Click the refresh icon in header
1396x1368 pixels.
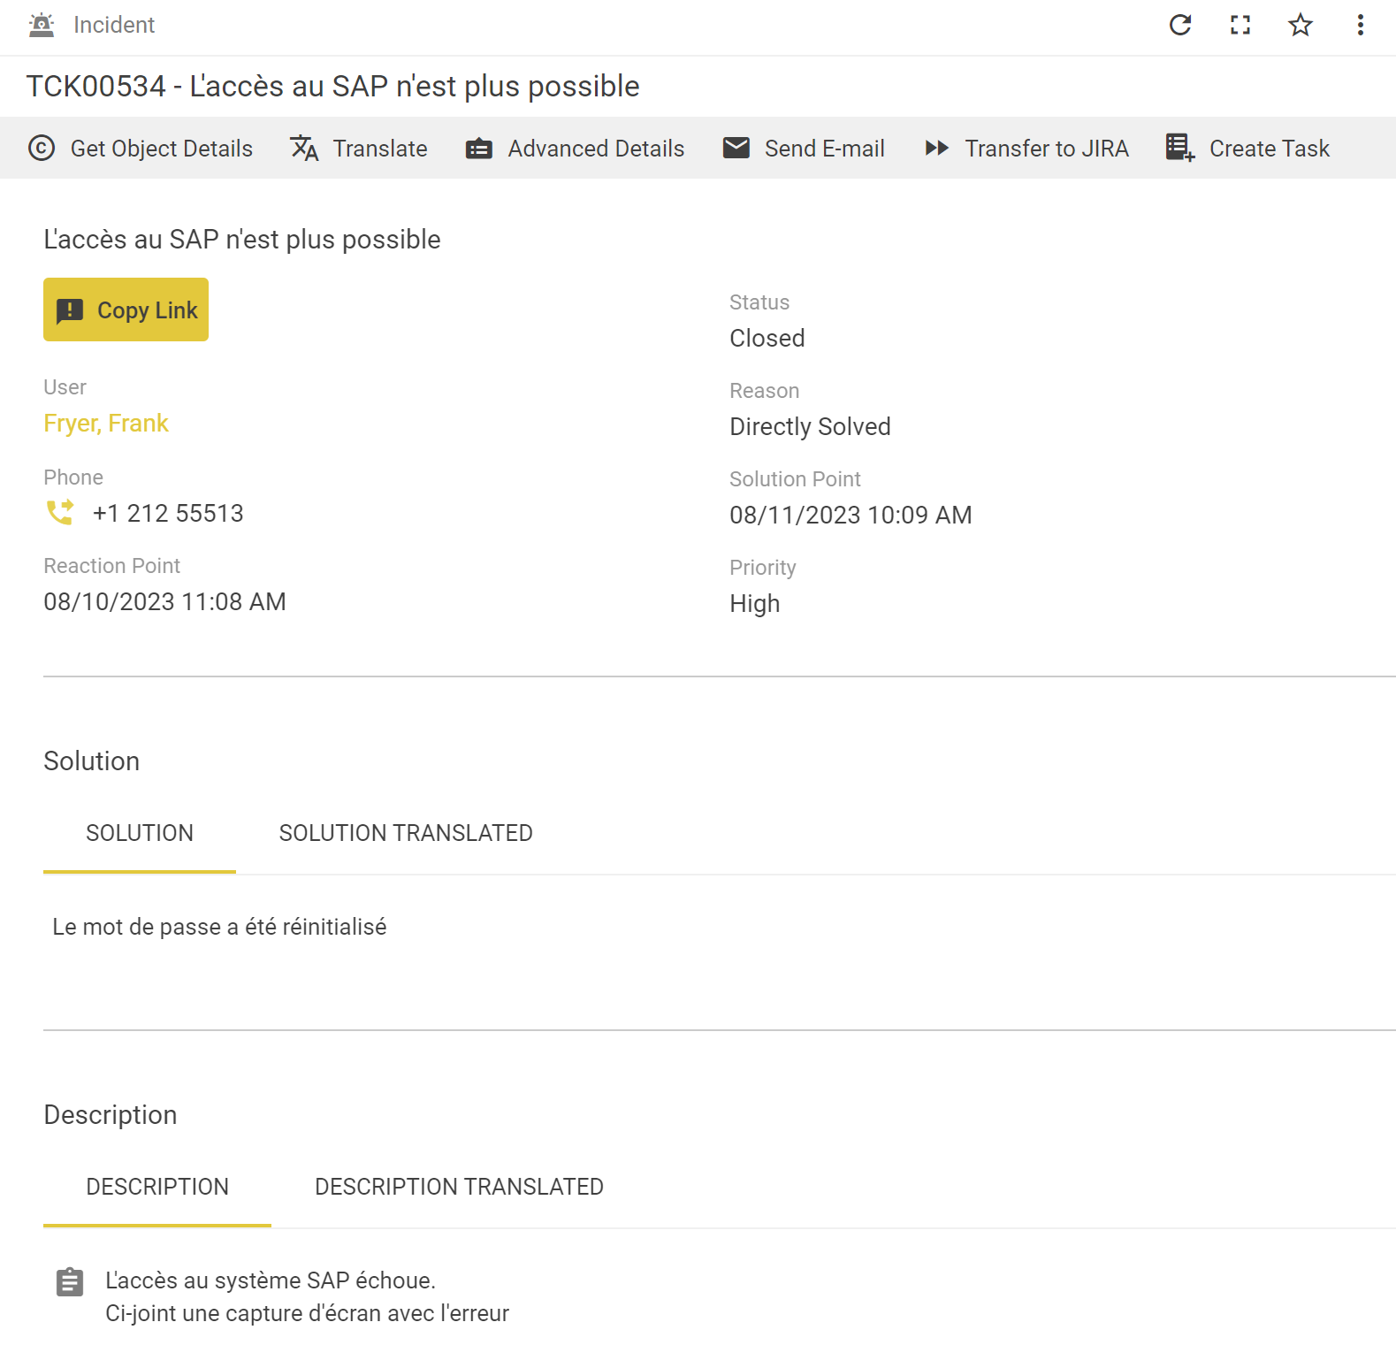coord(1179,25)
